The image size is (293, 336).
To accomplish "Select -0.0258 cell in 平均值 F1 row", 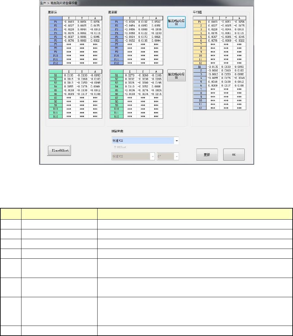I will coord(239,22).
